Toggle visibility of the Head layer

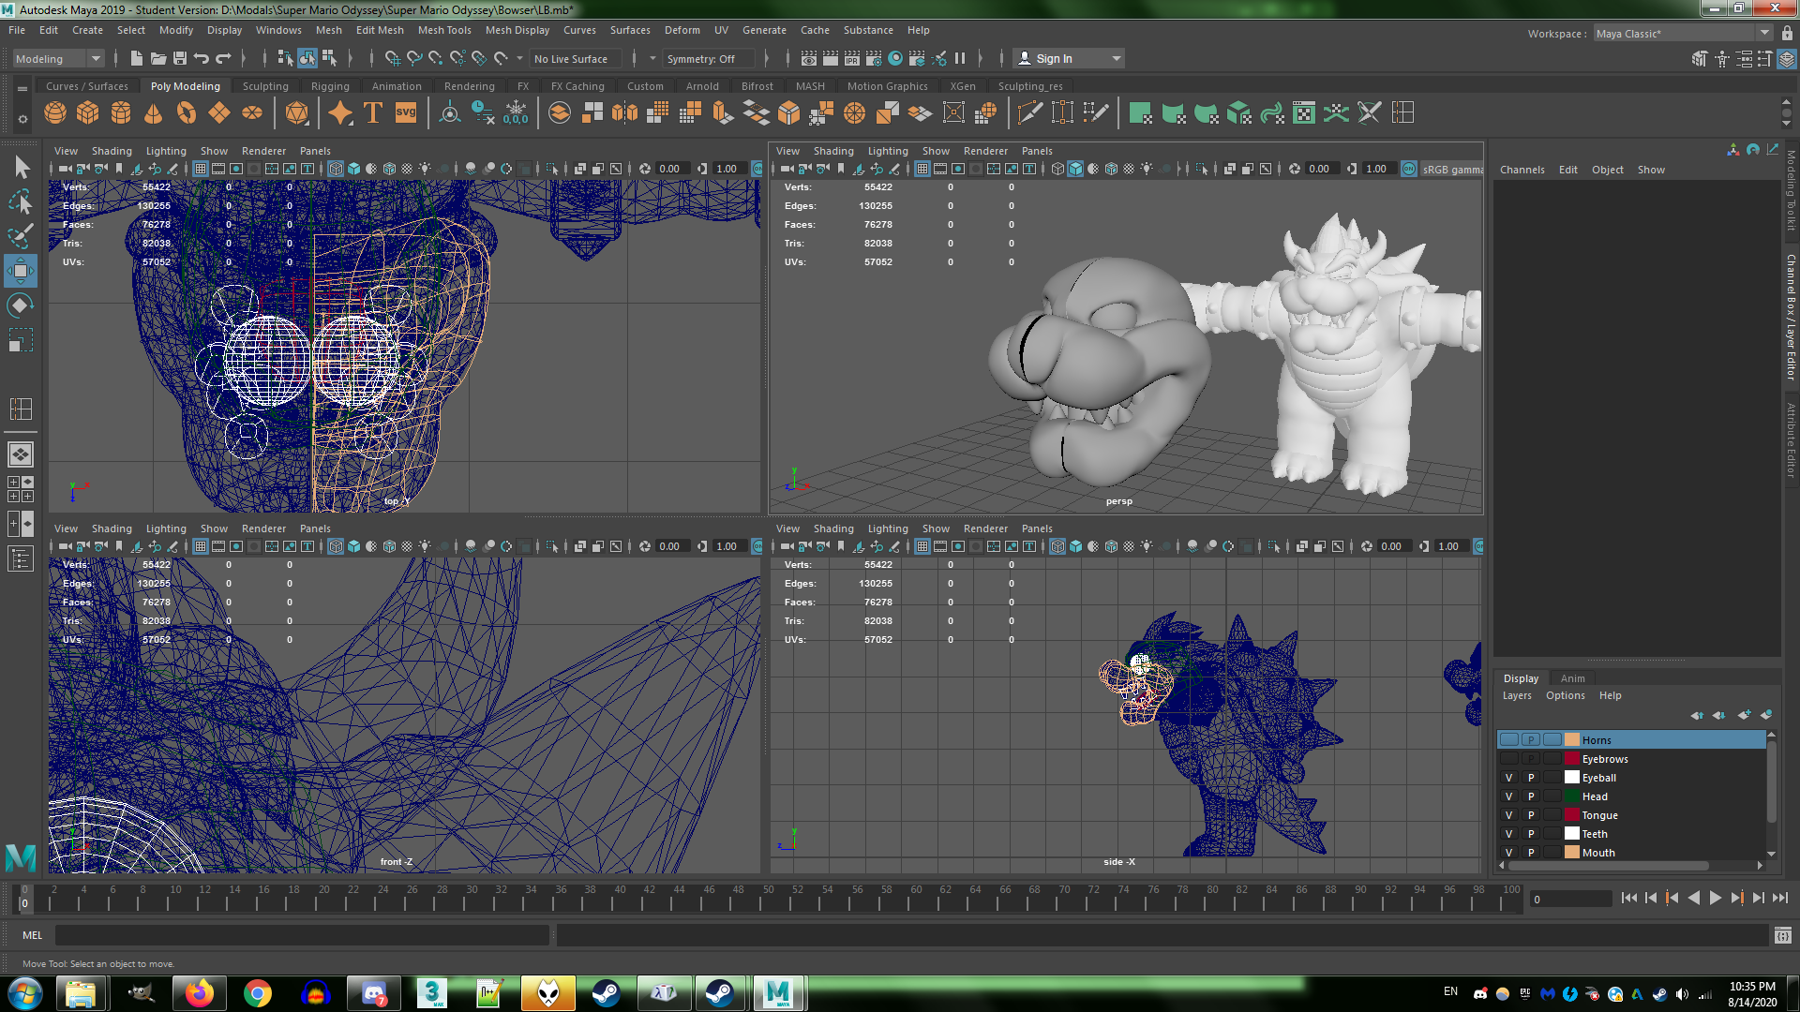point(1508,796)
